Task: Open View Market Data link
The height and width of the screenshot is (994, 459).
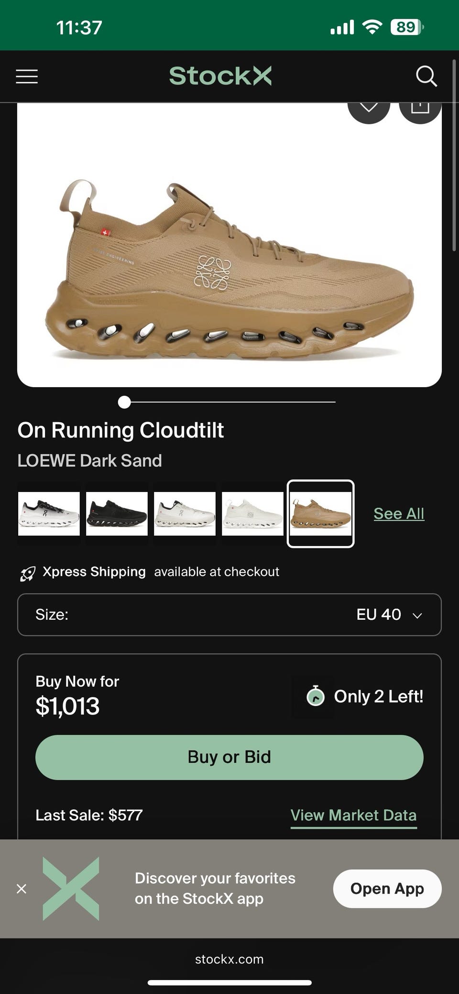Action: pos(353,815)
